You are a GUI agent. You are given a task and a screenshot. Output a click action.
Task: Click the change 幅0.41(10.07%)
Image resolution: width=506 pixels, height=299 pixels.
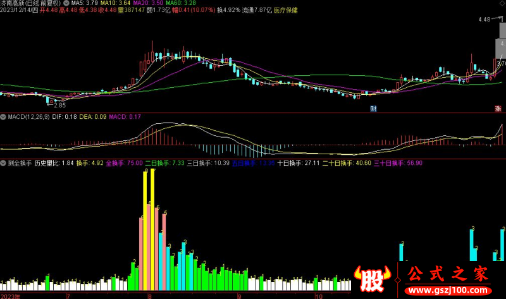[194, 10]
